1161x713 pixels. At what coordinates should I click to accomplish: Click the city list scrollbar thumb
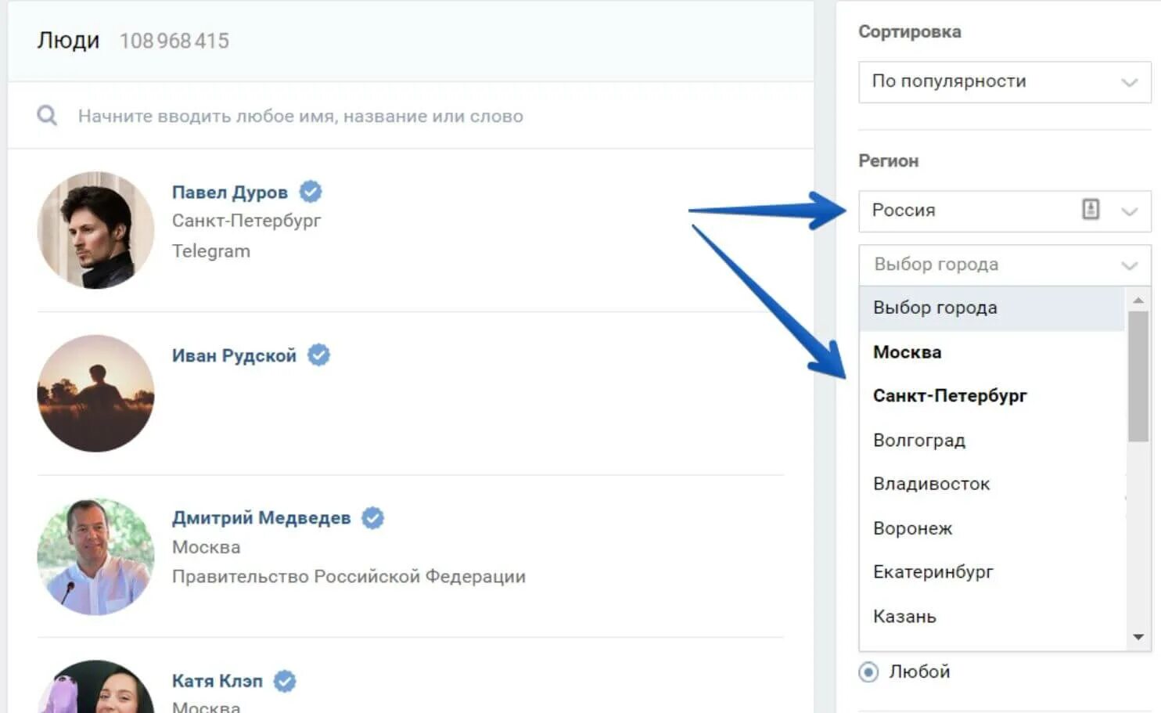pyautogui.click(x=1138, y=376)
